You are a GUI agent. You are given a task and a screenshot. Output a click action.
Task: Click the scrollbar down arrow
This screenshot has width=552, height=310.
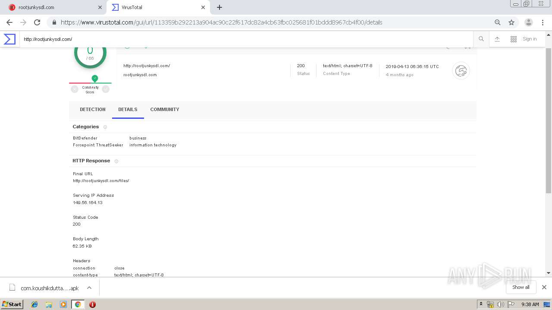pos(549,273)
